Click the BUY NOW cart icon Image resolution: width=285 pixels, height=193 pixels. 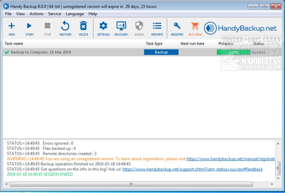pos(195,29)
